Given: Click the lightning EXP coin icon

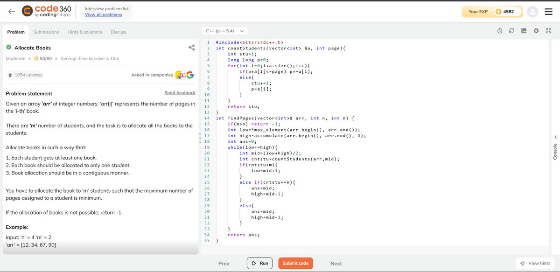Looking at the screenshot, I should click(498, 12).
